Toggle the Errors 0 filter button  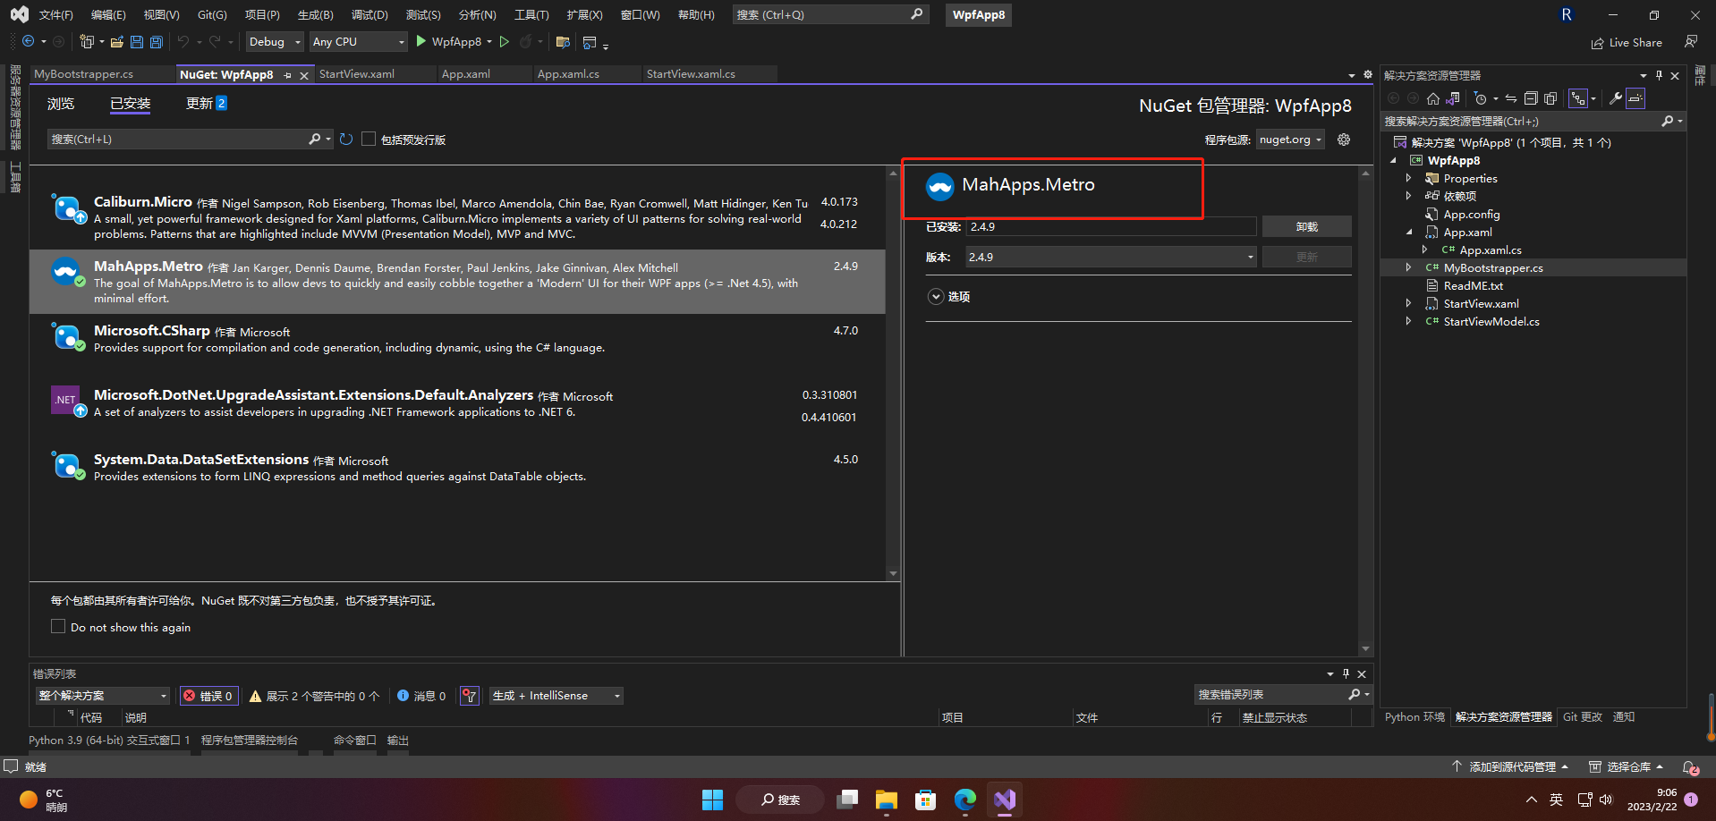(209, 696)
